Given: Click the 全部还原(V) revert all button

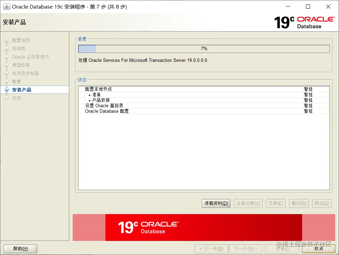Looking at the screenshot, I should tap(248, 203).
